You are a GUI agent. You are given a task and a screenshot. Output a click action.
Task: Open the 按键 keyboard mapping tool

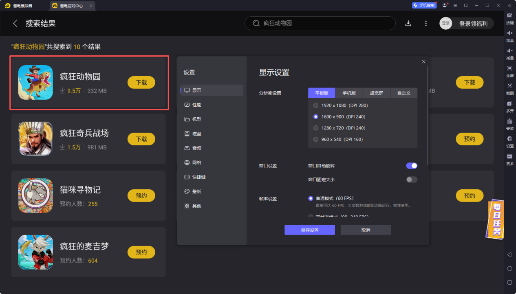coord(509,18)
